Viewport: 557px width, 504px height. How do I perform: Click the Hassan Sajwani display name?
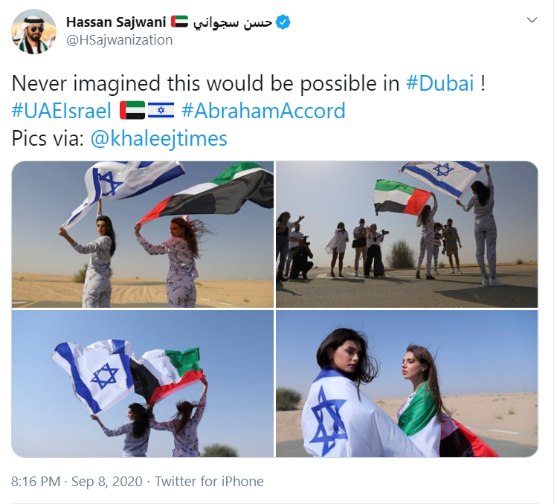116,22
